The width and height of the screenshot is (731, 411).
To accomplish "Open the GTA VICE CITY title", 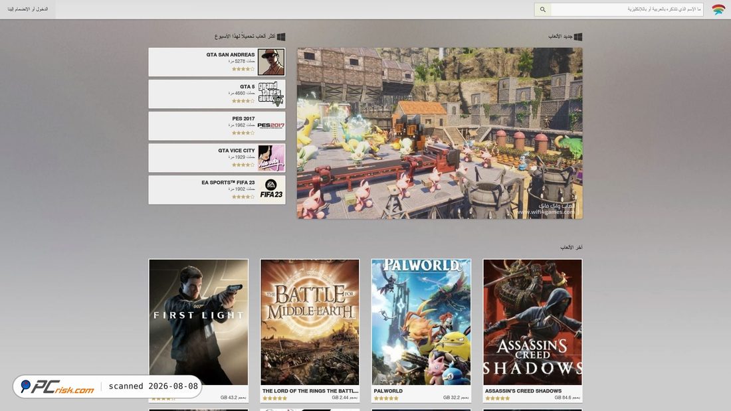I will pos(237,151).
